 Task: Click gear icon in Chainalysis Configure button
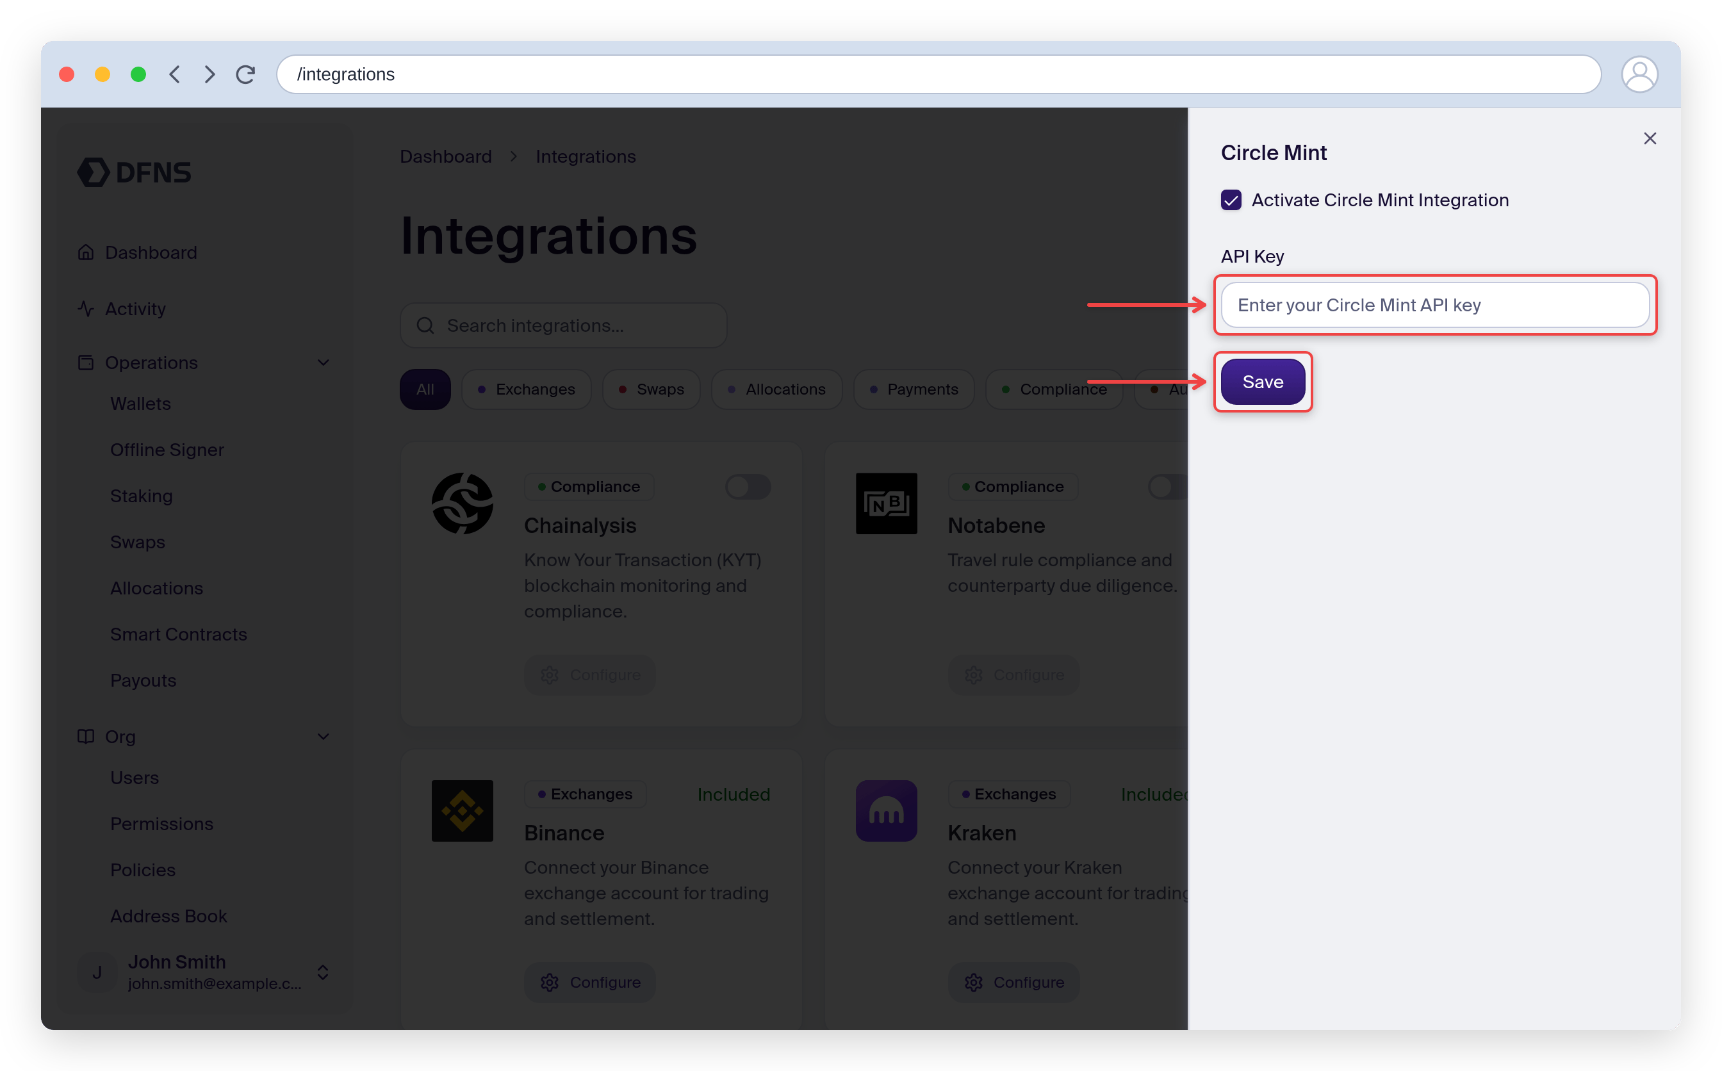(550, 675)
